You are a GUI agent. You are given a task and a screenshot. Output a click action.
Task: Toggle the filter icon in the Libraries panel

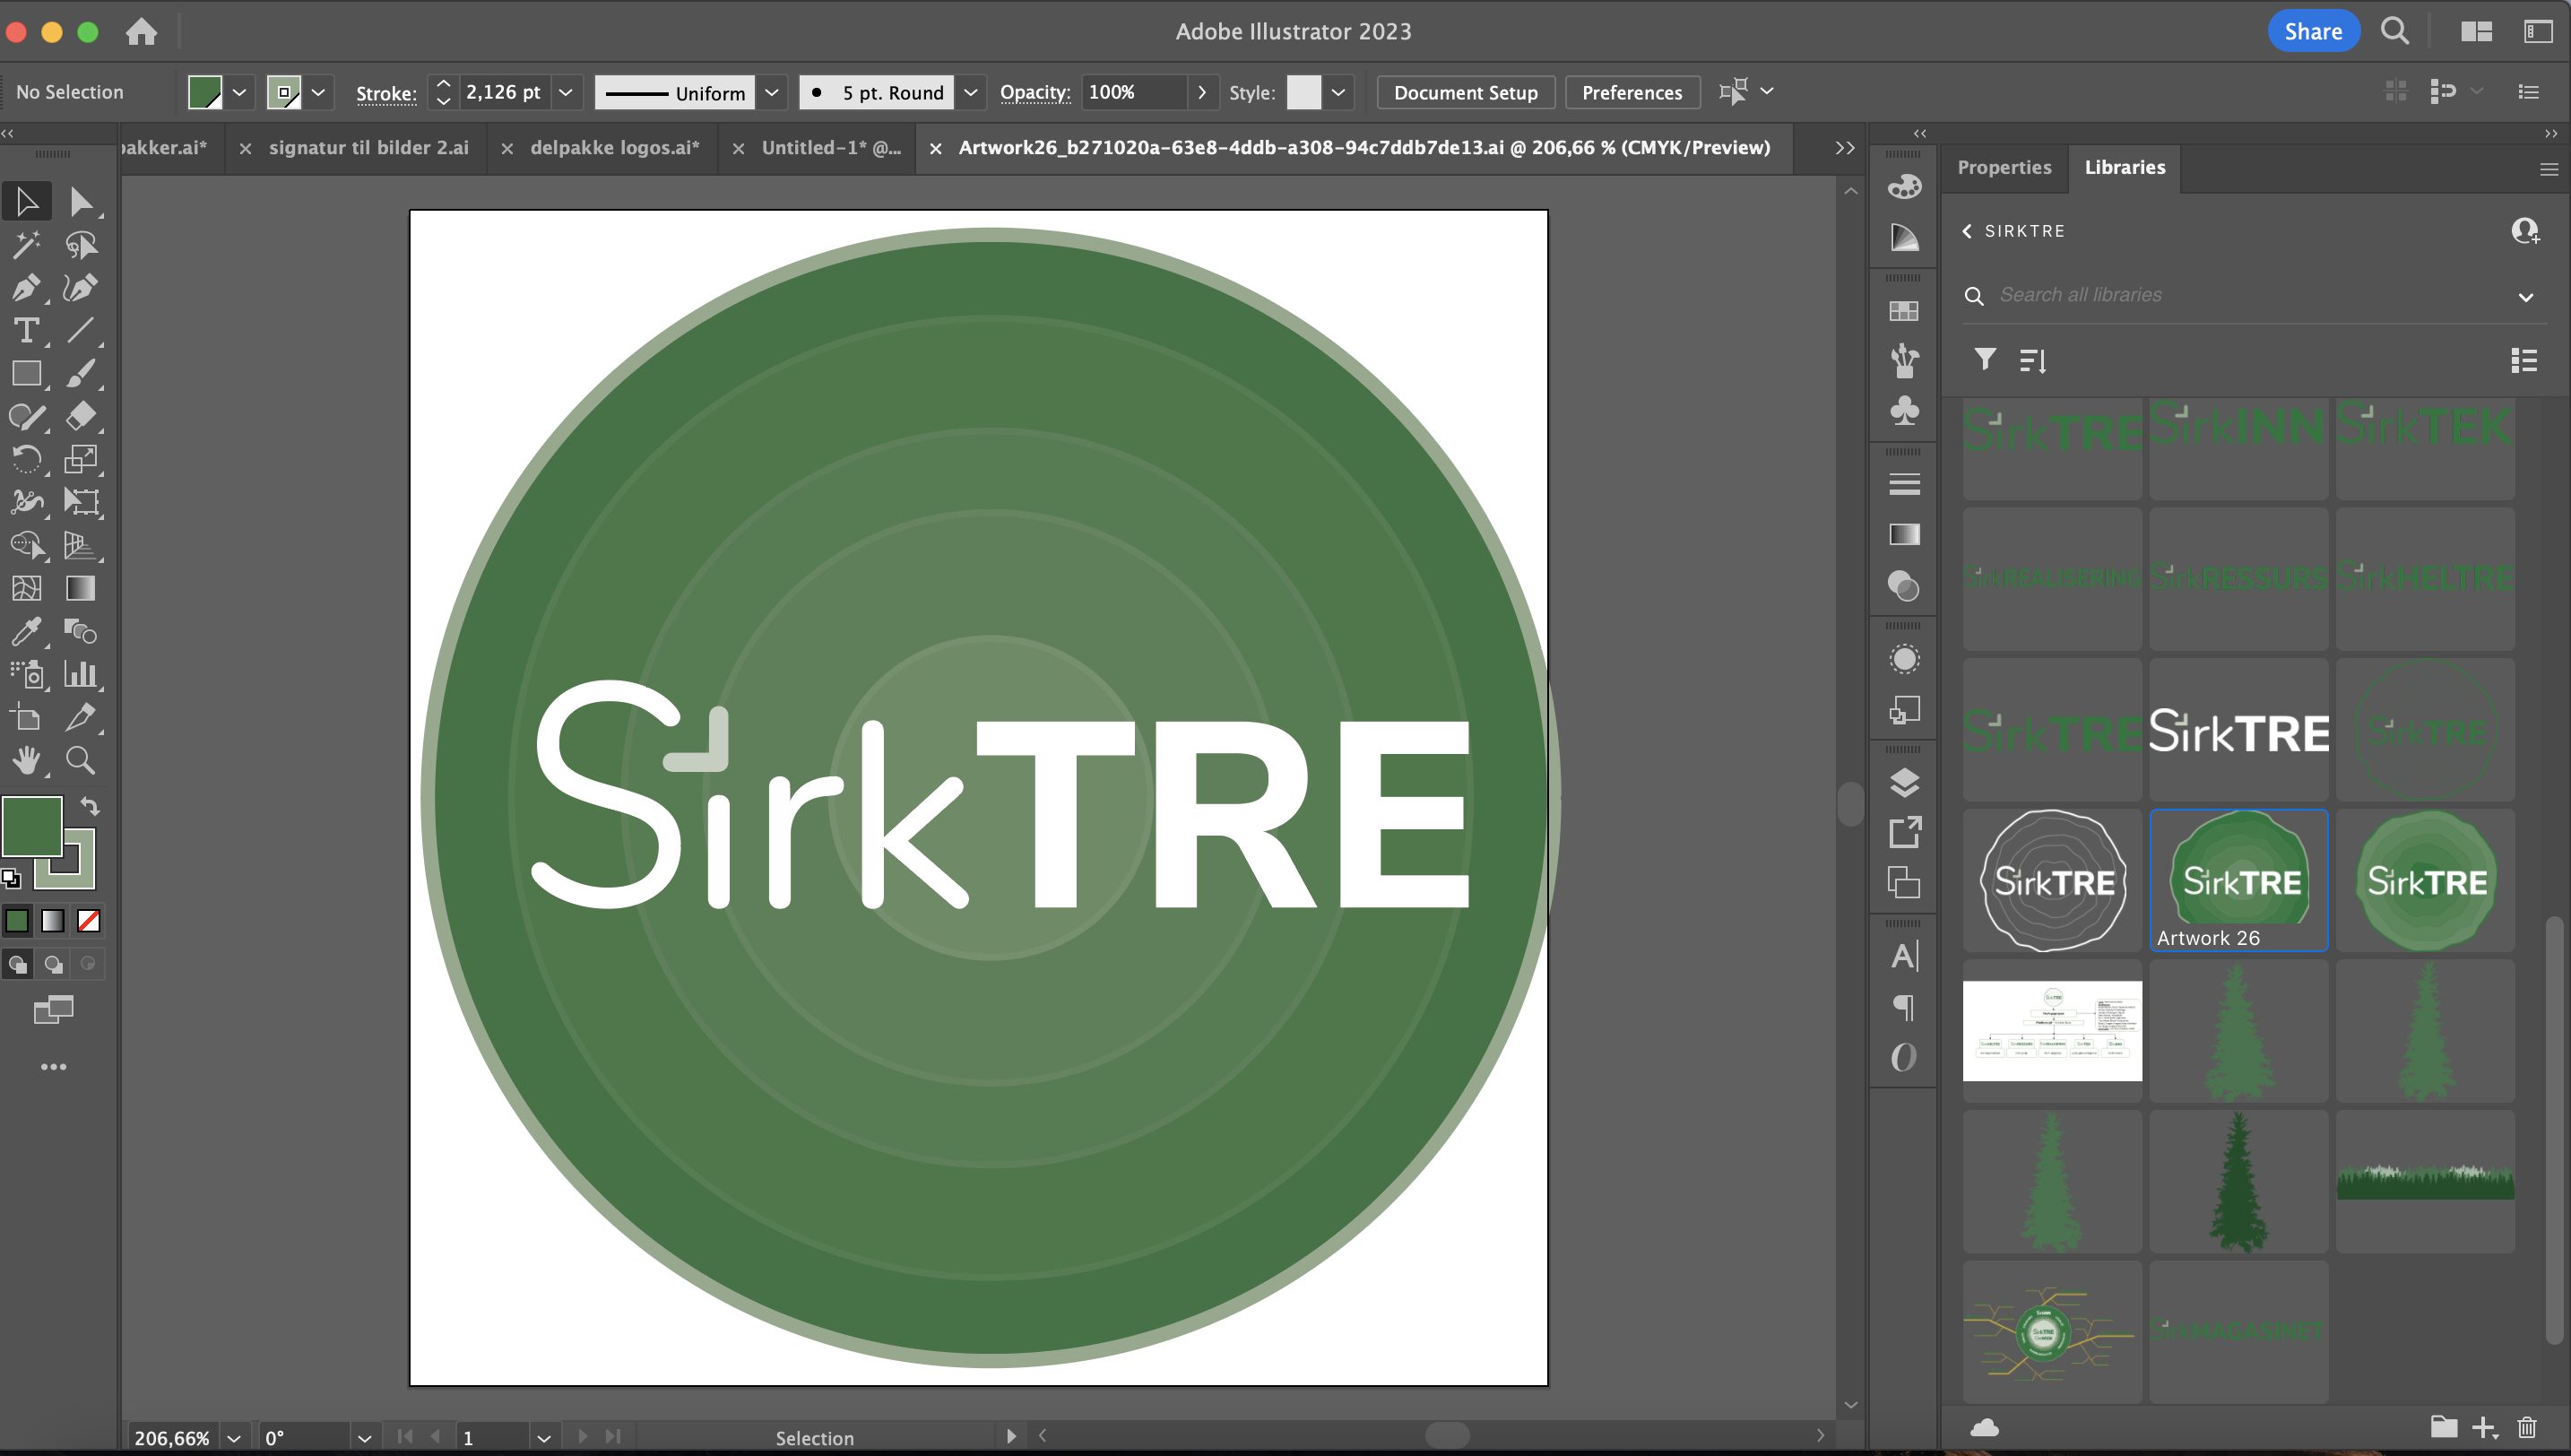(x=1984, y=360)
